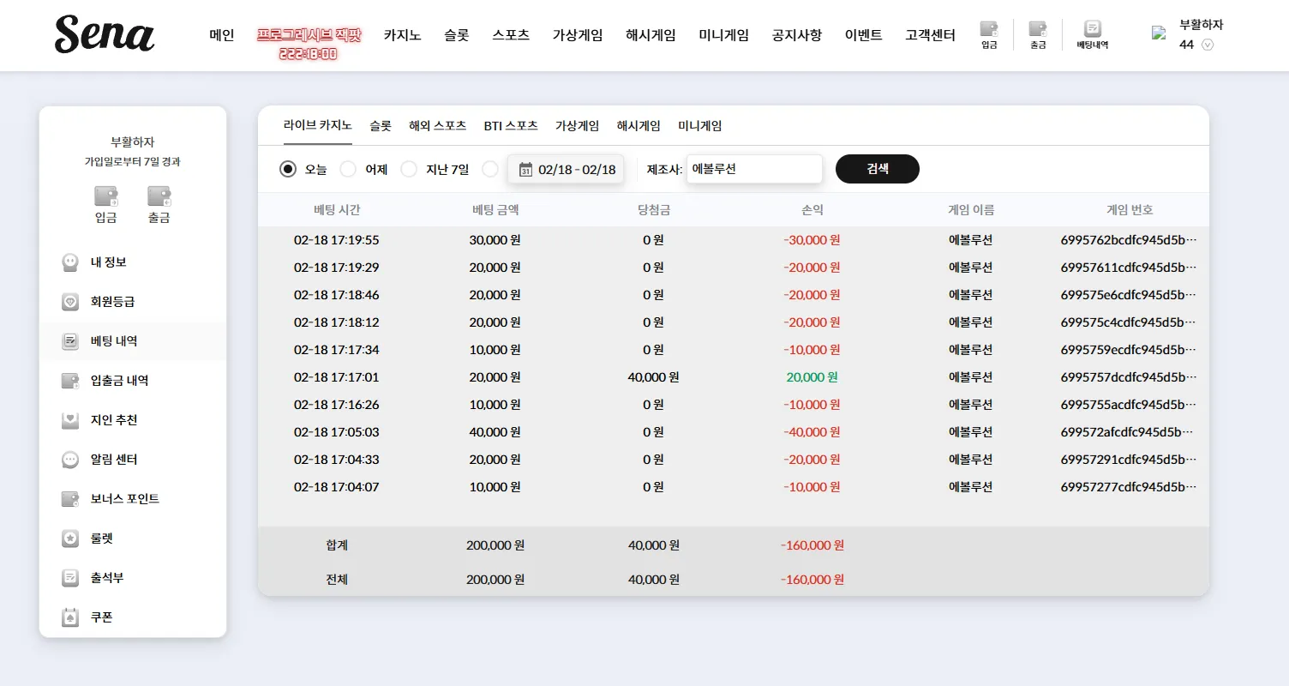Open the 제조사 에볼루션 selection box
1289x686 pixels.
[754, 169]
